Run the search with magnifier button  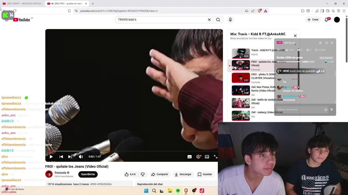218,20
